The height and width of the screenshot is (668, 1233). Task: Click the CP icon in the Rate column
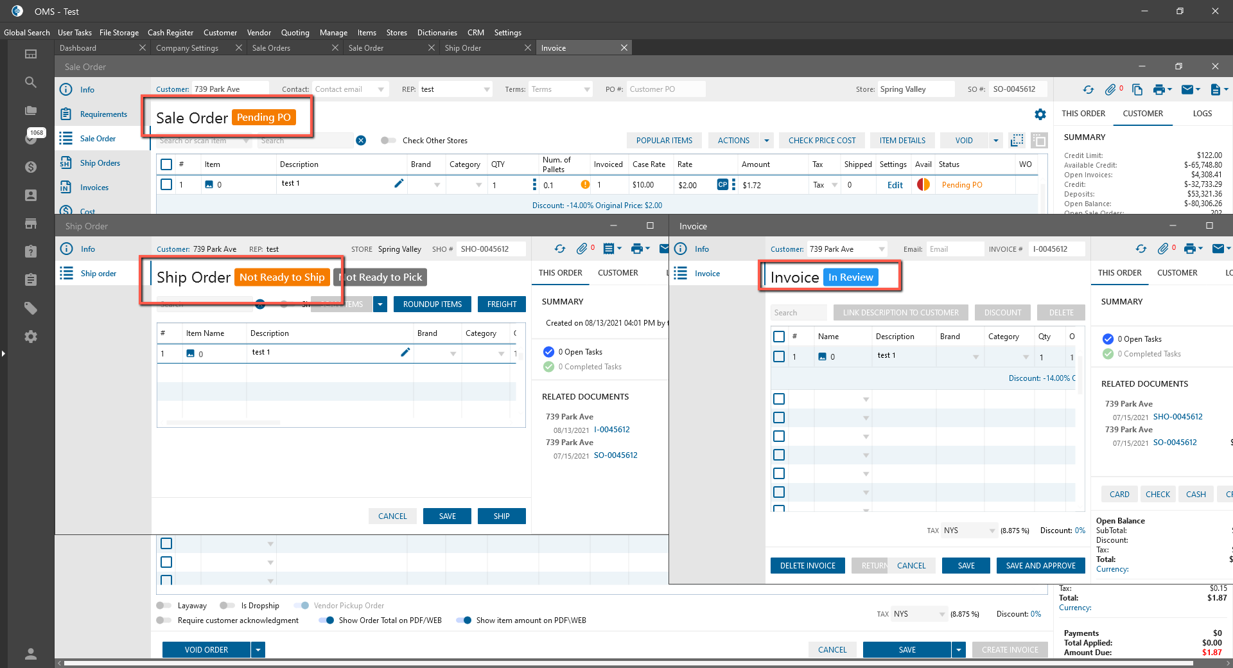point(722,184)
